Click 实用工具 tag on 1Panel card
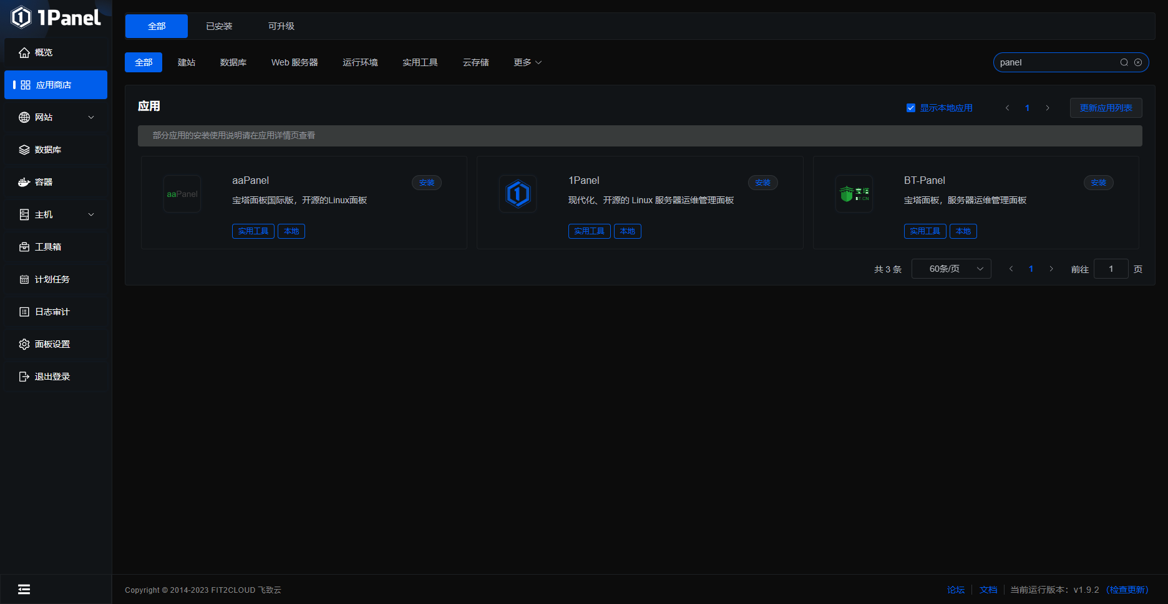This screenshot has height=604, width=1168. 589,231
